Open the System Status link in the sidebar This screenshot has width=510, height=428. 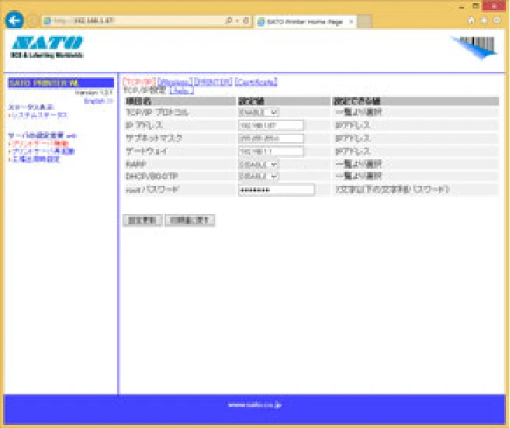click(39, 115)
